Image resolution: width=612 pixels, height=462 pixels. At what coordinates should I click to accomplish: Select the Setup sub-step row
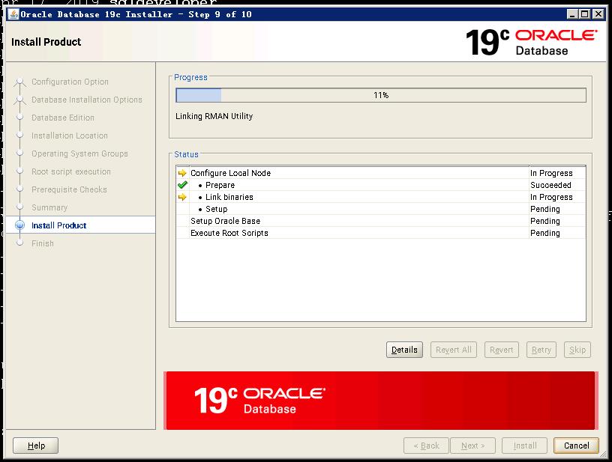(380, 209)
